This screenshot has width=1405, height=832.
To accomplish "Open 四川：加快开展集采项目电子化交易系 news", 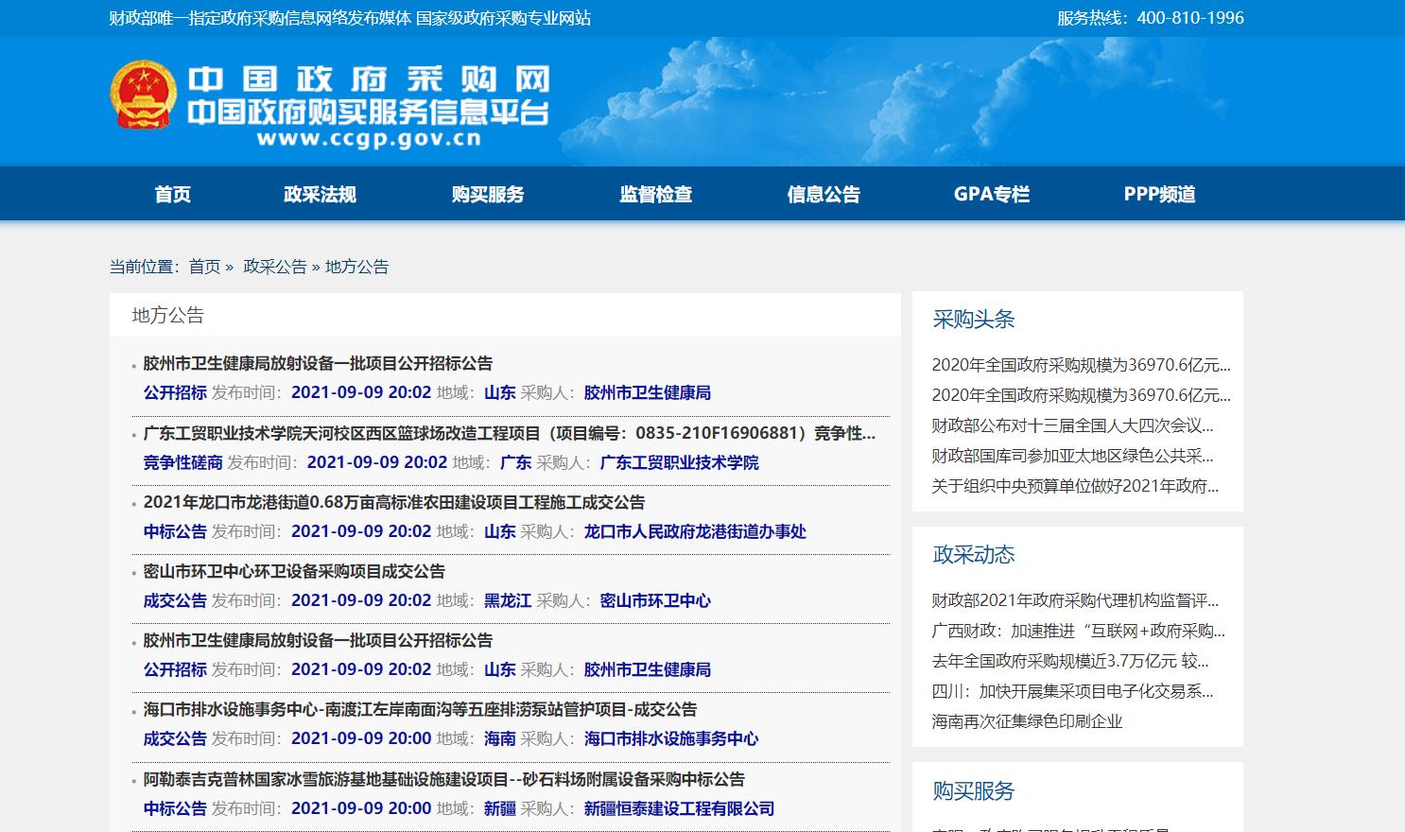I will 1072,691.
